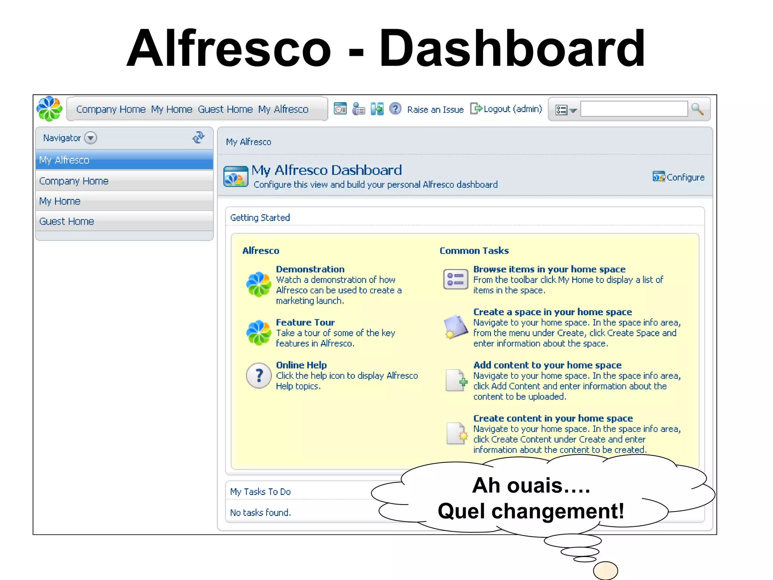Open the blue question mark Help icon
Viewport: 773px width, 580px height.
(x=395, y=109)
